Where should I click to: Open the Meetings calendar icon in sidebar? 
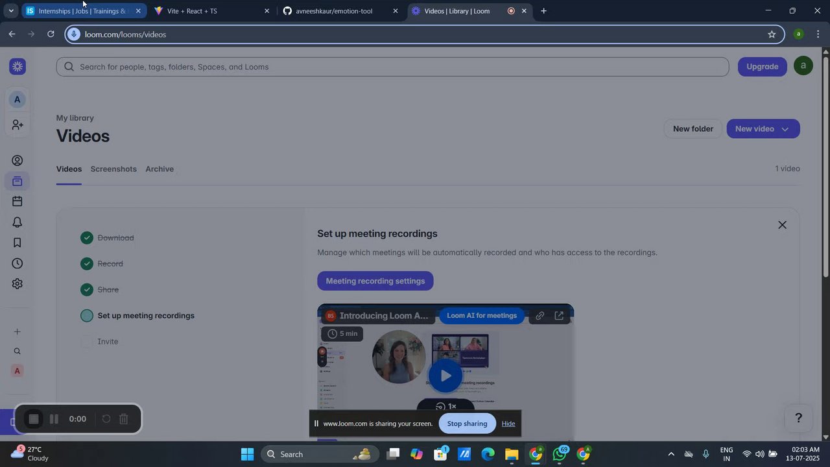[x=18, y=202]
